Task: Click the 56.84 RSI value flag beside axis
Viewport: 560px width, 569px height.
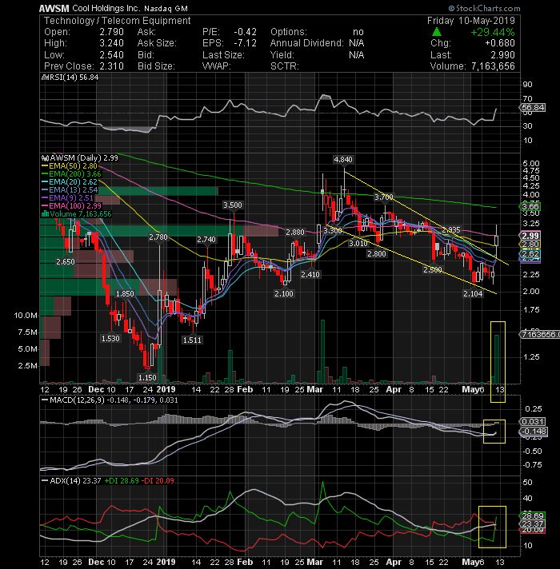Action: coord(533,107)
